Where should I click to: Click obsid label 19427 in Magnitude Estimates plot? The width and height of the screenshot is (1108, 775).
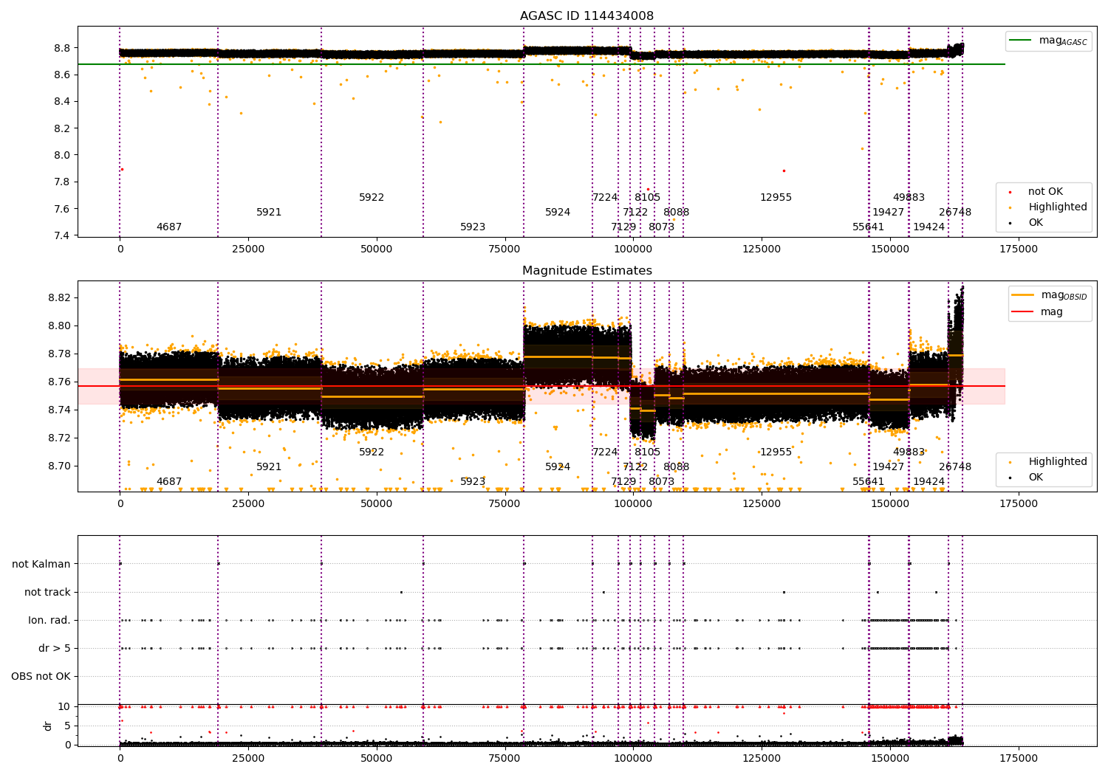click(888, 467)
